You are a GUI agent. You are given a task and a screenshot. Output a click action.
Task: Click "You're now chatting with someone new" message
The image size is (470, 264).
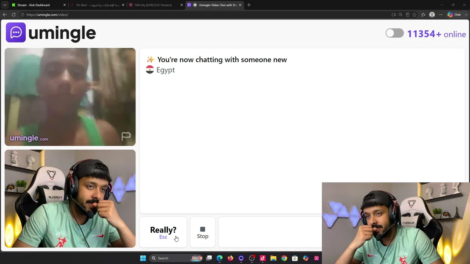[222, 60]
